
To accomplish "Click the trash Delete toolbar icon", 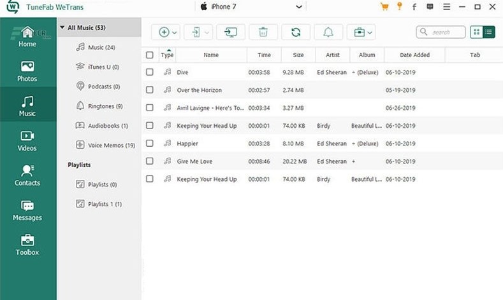I will [263, 32].
